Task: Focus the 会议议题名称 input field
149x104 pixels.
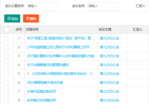Action: [42, 6]
